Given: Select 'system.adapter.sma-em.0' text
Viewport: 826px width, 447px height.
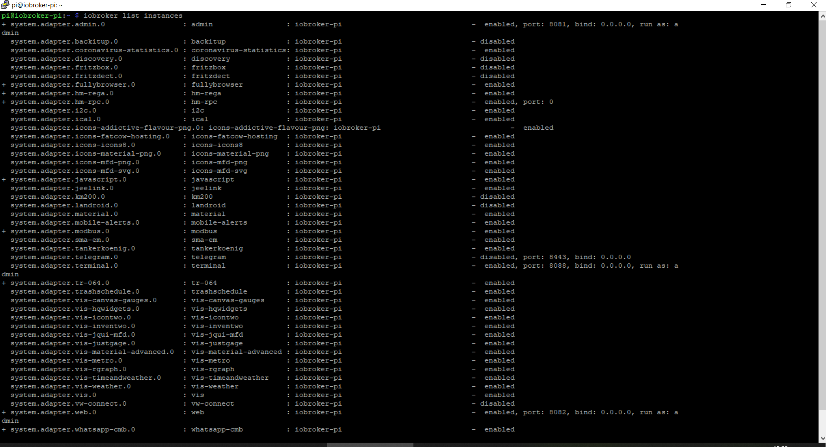Looking at the screenshot, I should (60, 240).
